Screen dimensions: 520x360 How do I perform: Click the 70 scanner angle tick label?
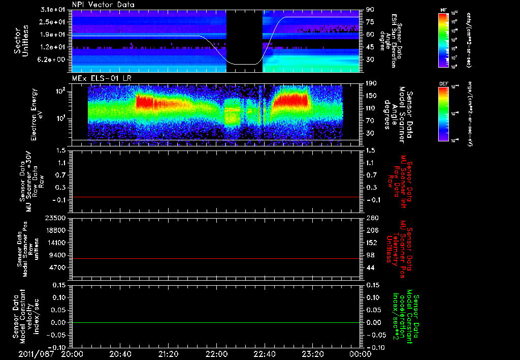370,121
